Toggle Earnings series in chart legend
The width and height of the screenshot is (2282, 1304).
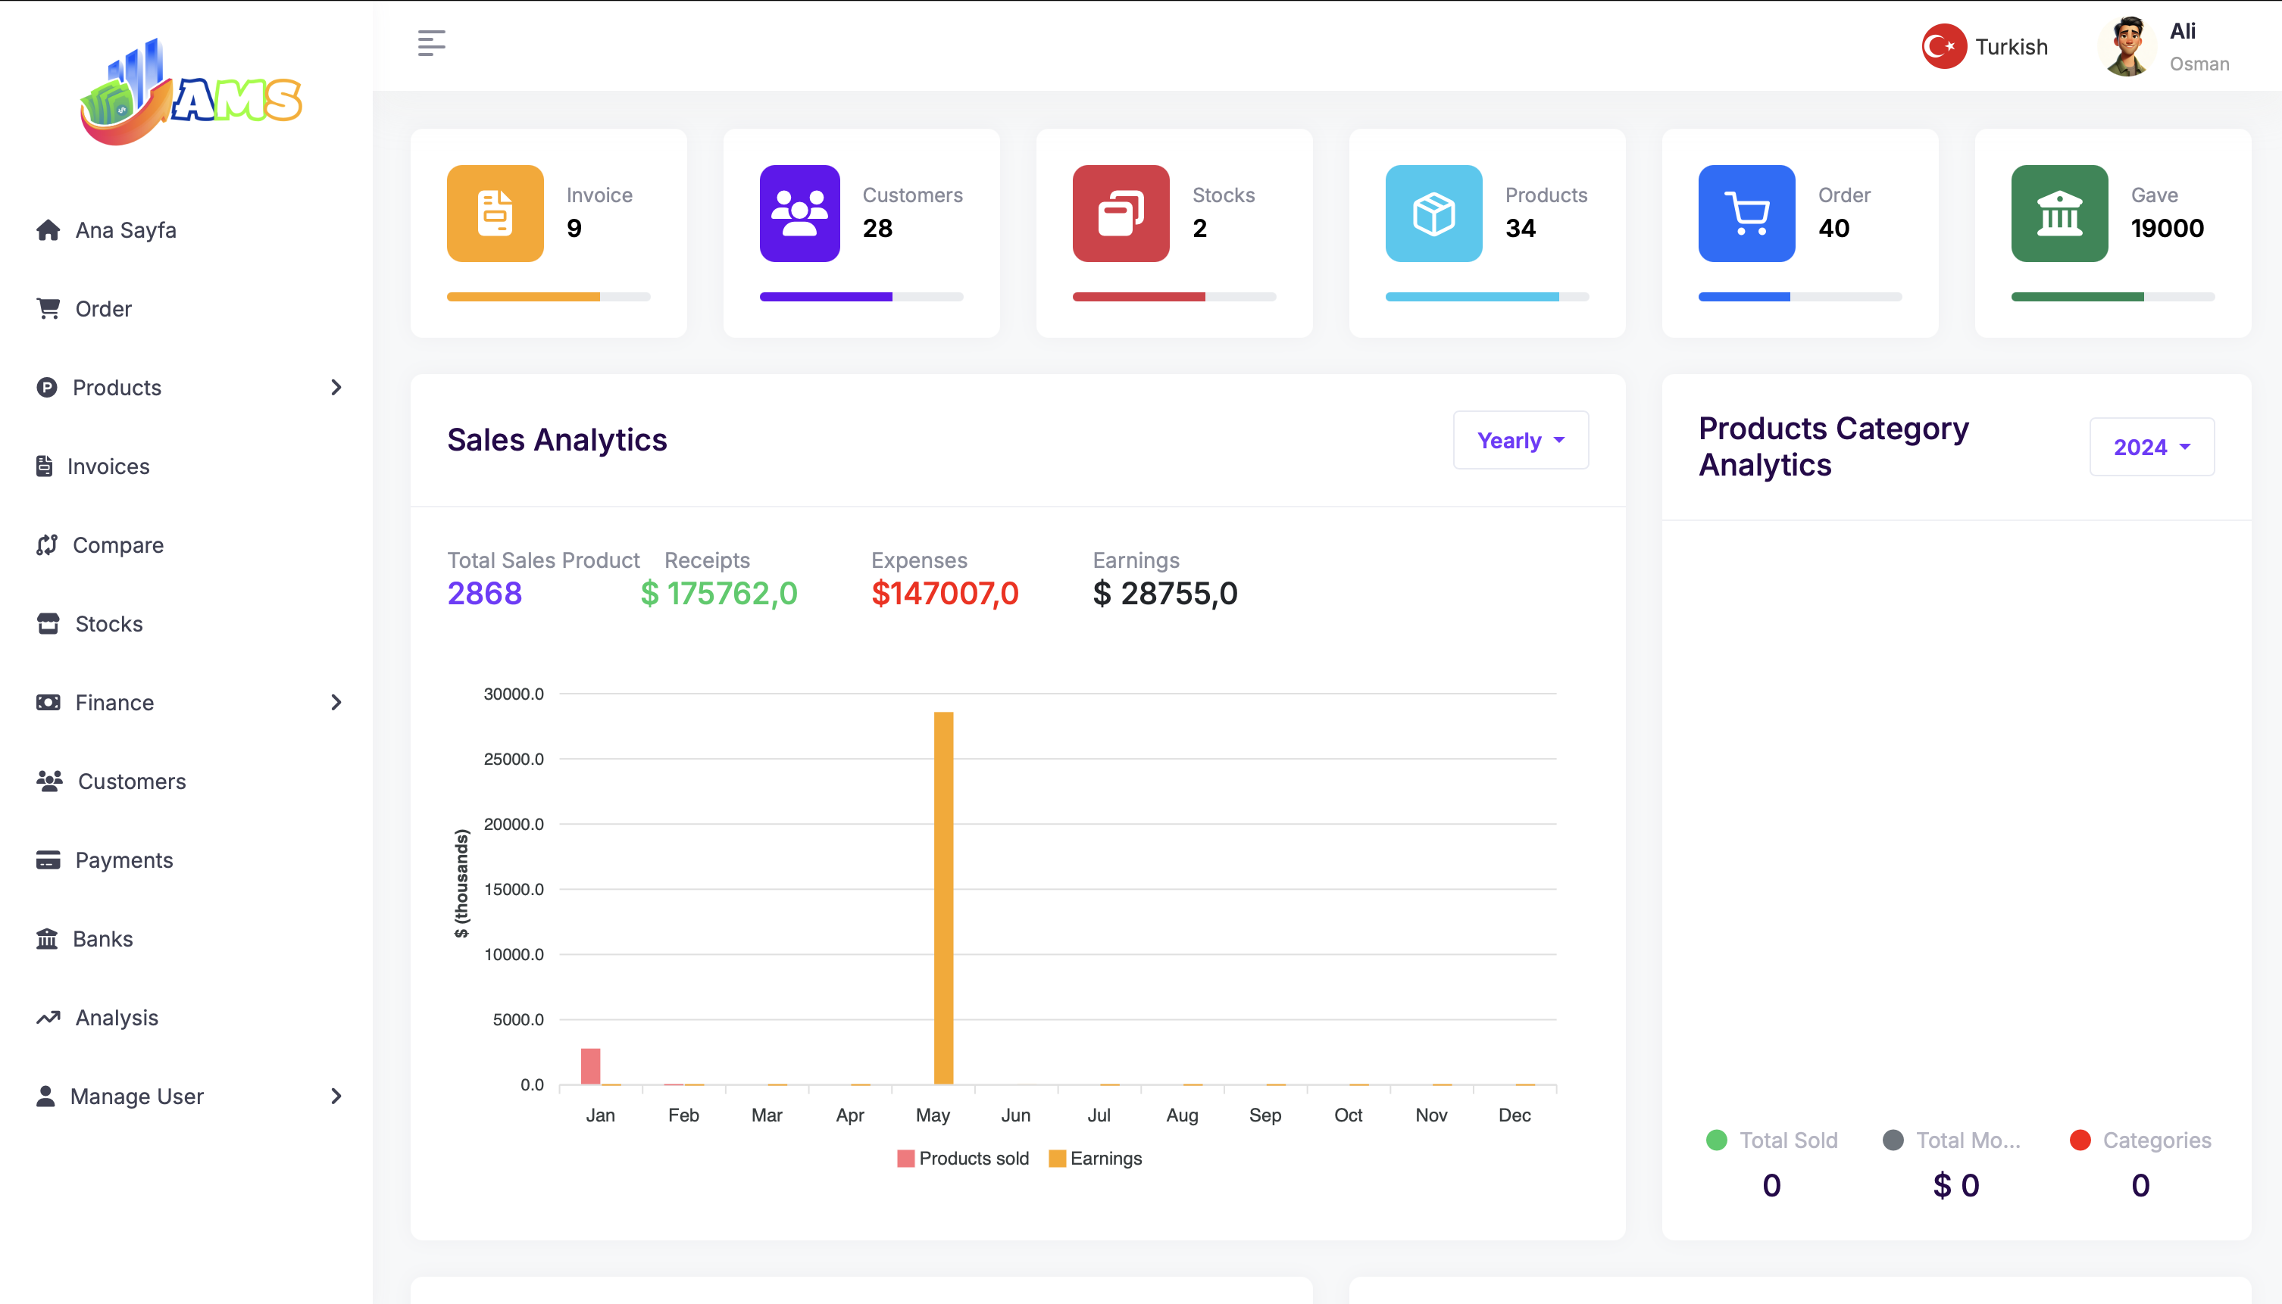click(1095, 1158)
